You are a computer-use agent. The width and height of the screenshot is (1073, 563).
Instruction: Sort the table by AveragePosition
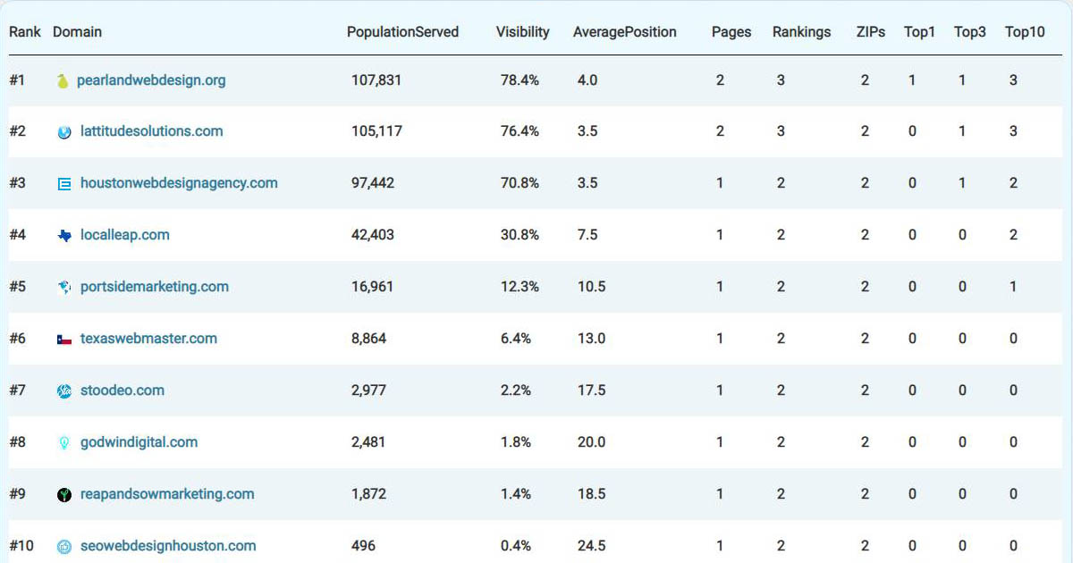(x=623, y=31)
